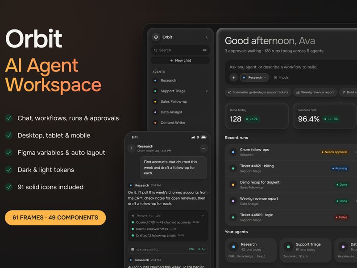This screenshot has height=268, width=357.
Task: Click the +12% change badge
Action: click(x=252, y=119)
